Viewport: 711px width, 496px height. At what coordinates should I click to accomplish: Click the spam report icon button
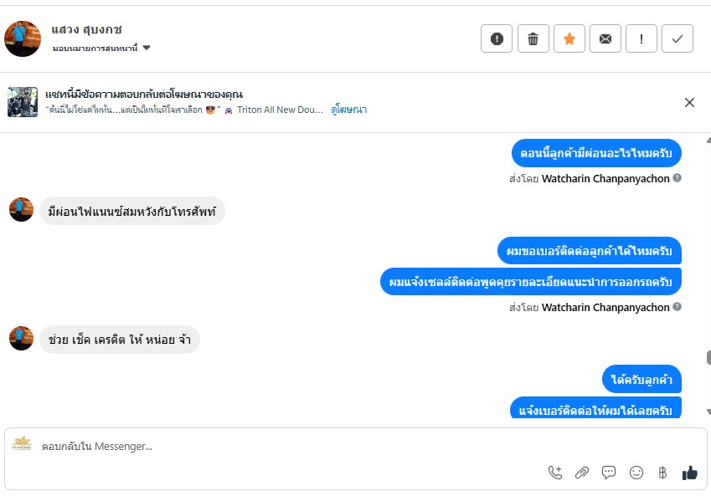point(497,38)
